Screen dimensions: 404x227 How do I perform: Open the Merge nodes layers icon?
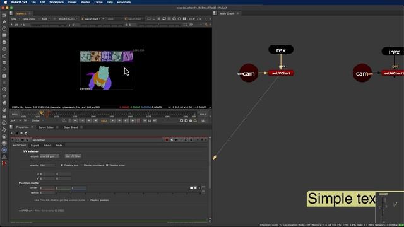tap(4, 62)
